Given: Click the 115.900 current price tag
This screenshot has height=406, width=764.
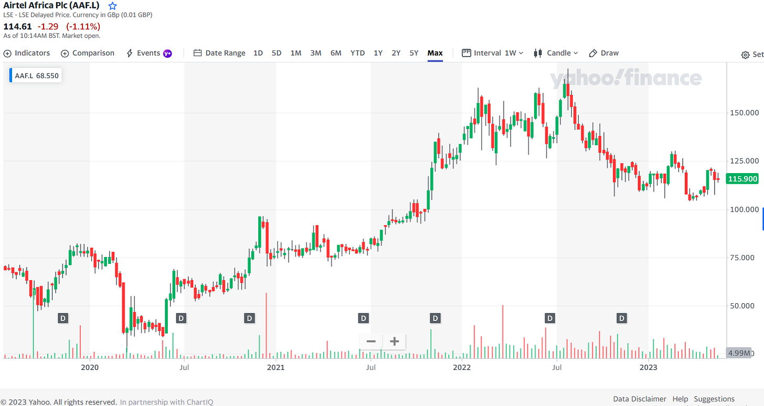Looking at the screenshot, I should point(742,179).
